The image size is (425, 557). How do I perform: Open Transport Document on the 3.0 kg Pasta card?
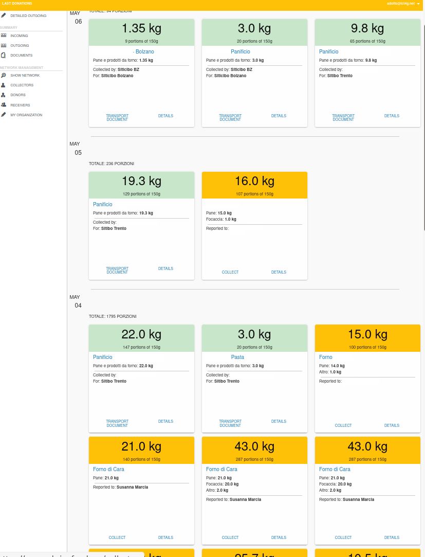point(230,423)
